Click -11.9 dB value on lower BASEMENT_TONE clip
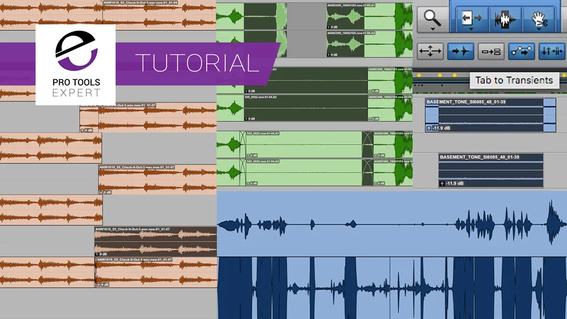This screenshot has height=319, width=567. click(455, 183)
